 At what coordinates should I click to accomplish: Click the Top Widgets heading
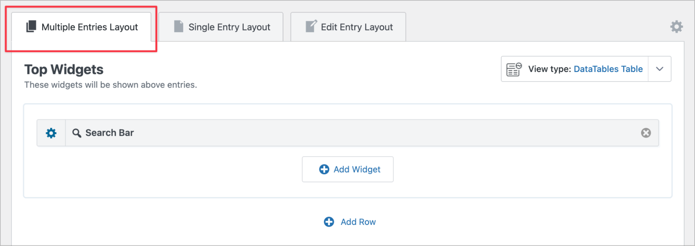(x=64, y=70)
